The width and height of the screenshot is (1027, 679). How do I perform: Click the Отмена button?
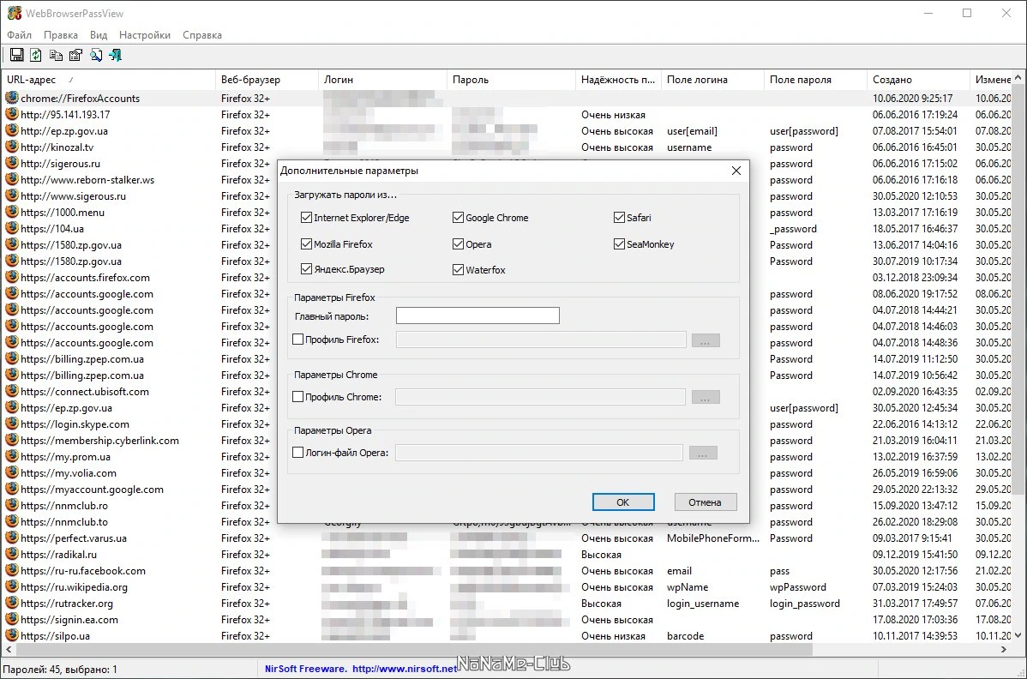click(x=705, y=502)
